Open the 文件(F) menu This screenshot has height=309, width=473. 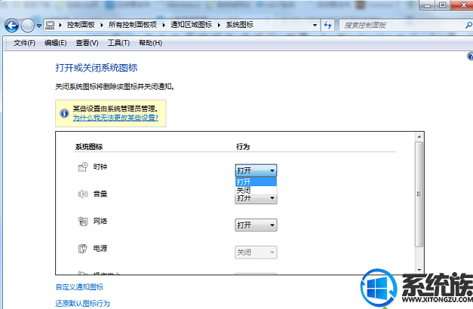click(24, 43)
